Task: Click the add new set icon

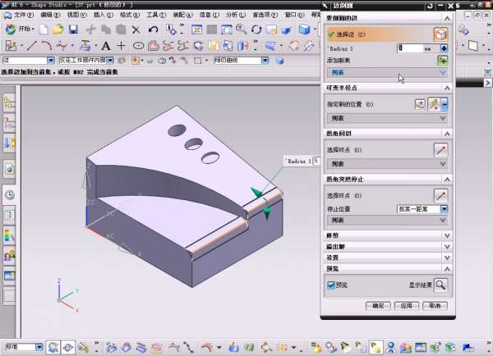Action: (443, 61)
